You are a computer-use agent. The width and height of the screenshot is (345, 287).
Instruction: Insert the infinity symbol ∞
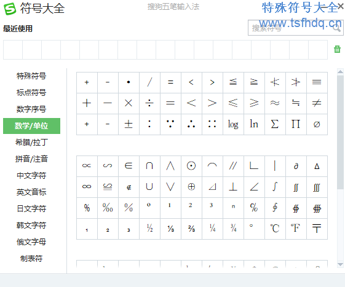tap(87, 187)
